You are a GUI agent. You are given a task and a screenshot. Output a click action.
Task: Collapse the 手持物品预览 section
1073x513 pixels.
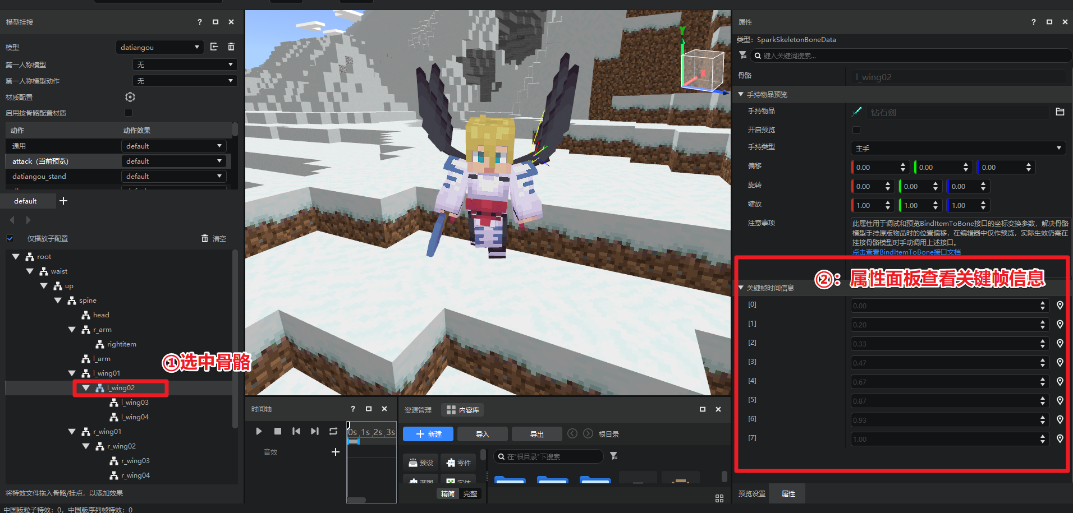click(741, 94)
